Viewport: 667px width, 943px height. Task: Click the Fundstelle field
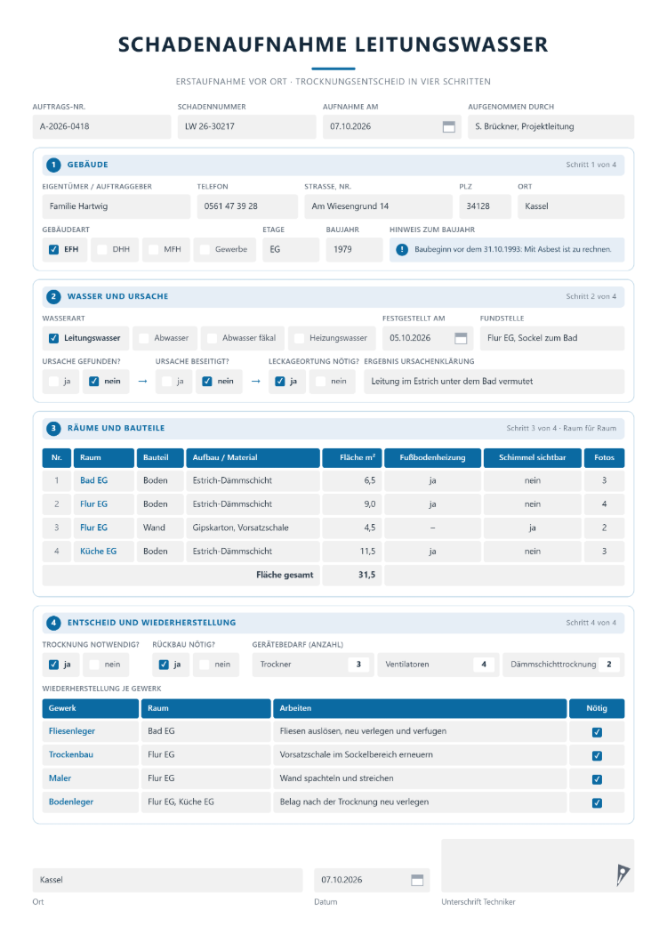pyautogui.click(x=552, y=339)
